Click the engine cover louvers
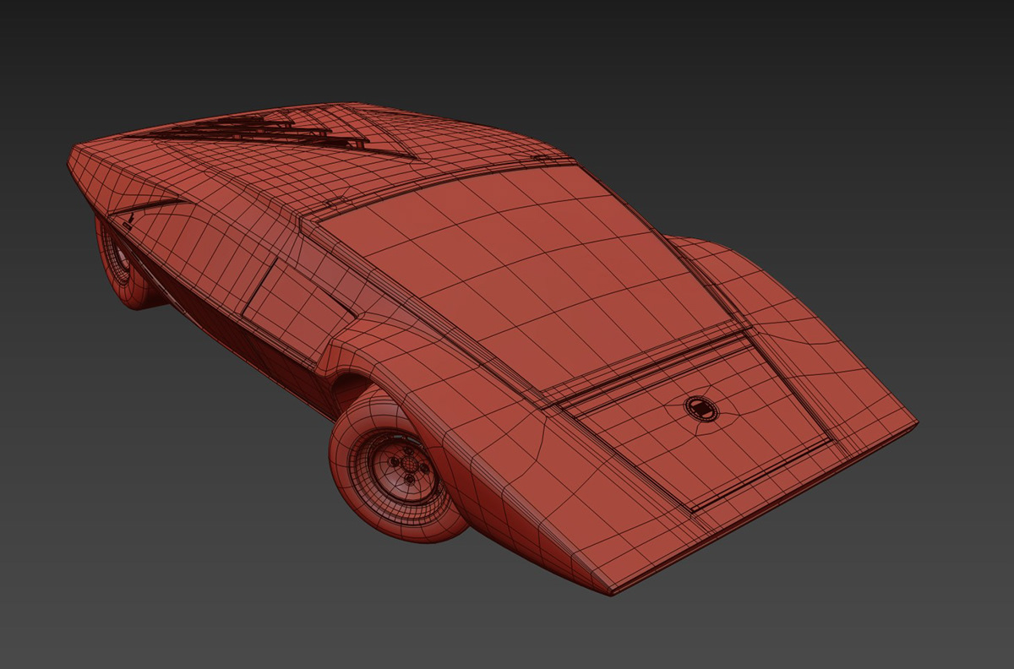This screenshot has width=1014, height=669. click(x=279, y=127)
